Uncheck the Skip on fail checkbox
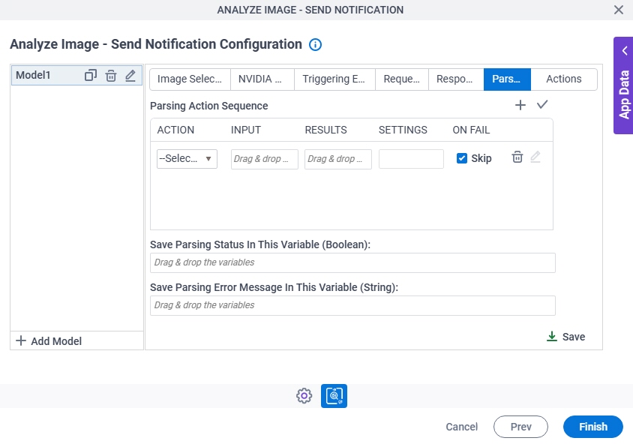 point(462,158)
